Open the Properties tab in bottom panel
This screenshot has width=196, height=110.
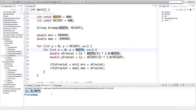[58, 85]
